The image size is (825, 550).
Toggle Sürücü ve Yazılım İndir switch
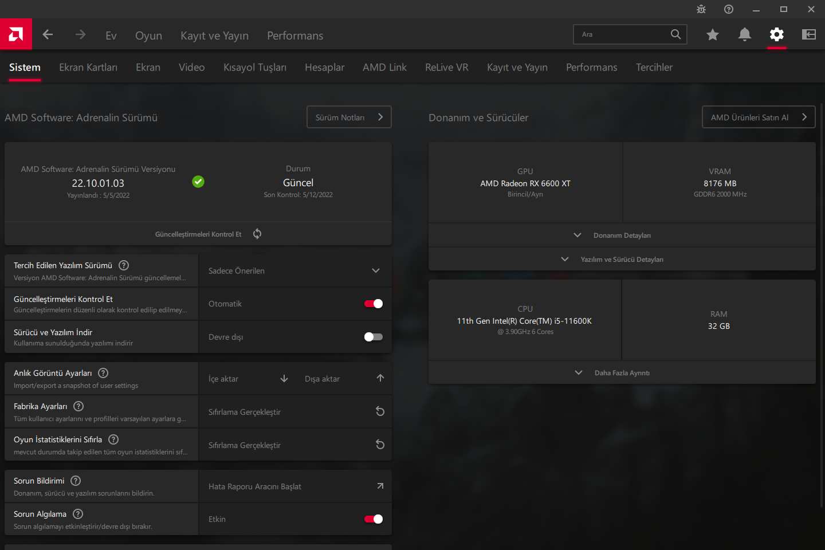374,337
